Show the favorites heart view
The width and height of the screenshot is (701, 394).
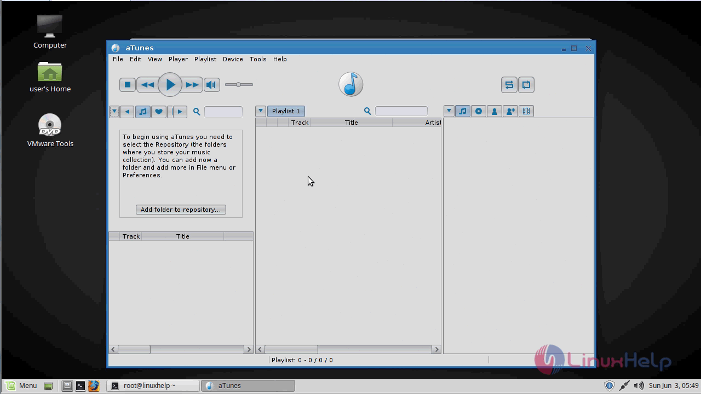click(159, 112)
